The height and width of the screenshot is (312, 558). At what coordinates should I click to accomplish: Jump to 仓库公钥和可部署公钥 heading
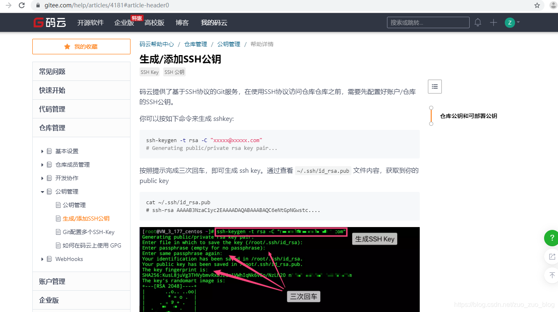point(468,116)
